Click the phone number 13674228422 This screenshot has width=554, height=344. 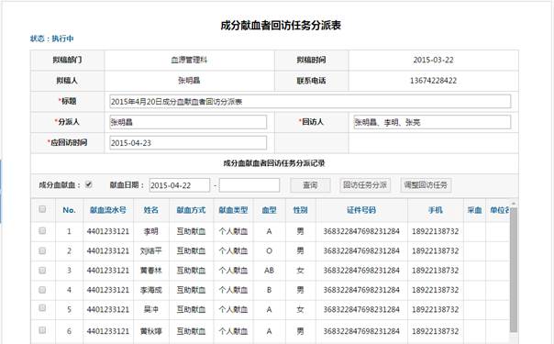[x=433, y=81]
